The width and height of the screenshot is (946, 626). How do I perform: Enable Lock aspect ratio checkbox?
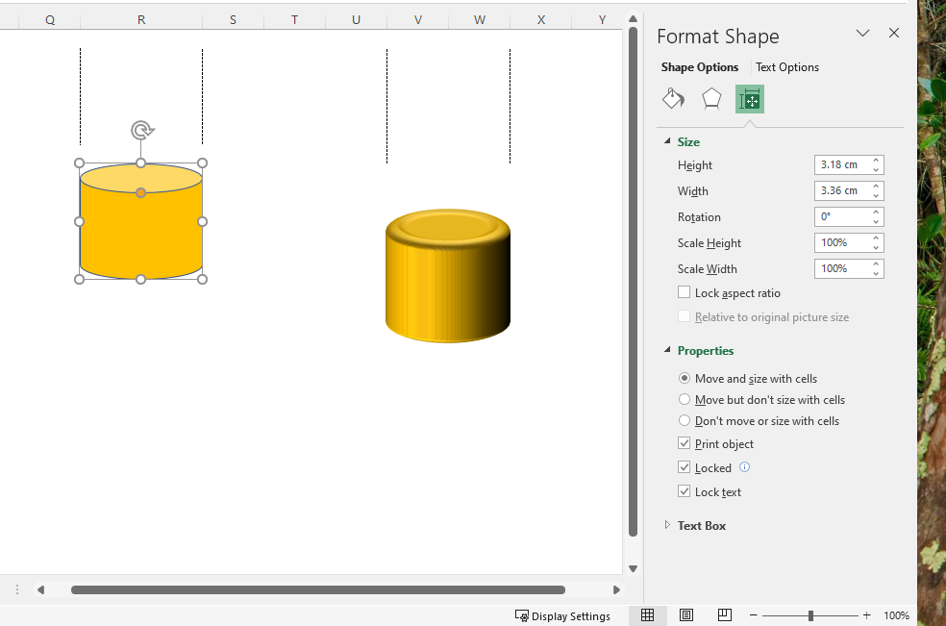pos(685,292)
